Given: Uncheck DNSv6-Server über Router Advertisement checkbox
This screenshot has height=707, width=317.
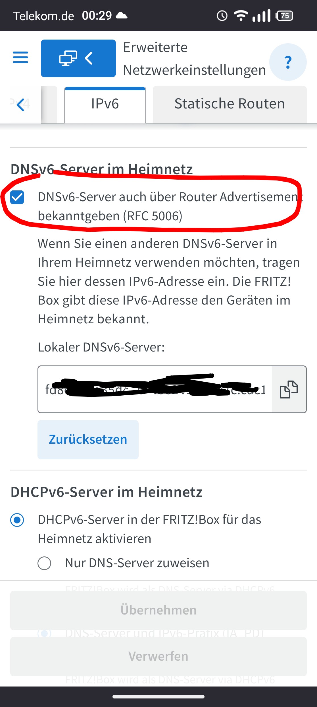Looking at the screenshot, I should coord(17,197).
